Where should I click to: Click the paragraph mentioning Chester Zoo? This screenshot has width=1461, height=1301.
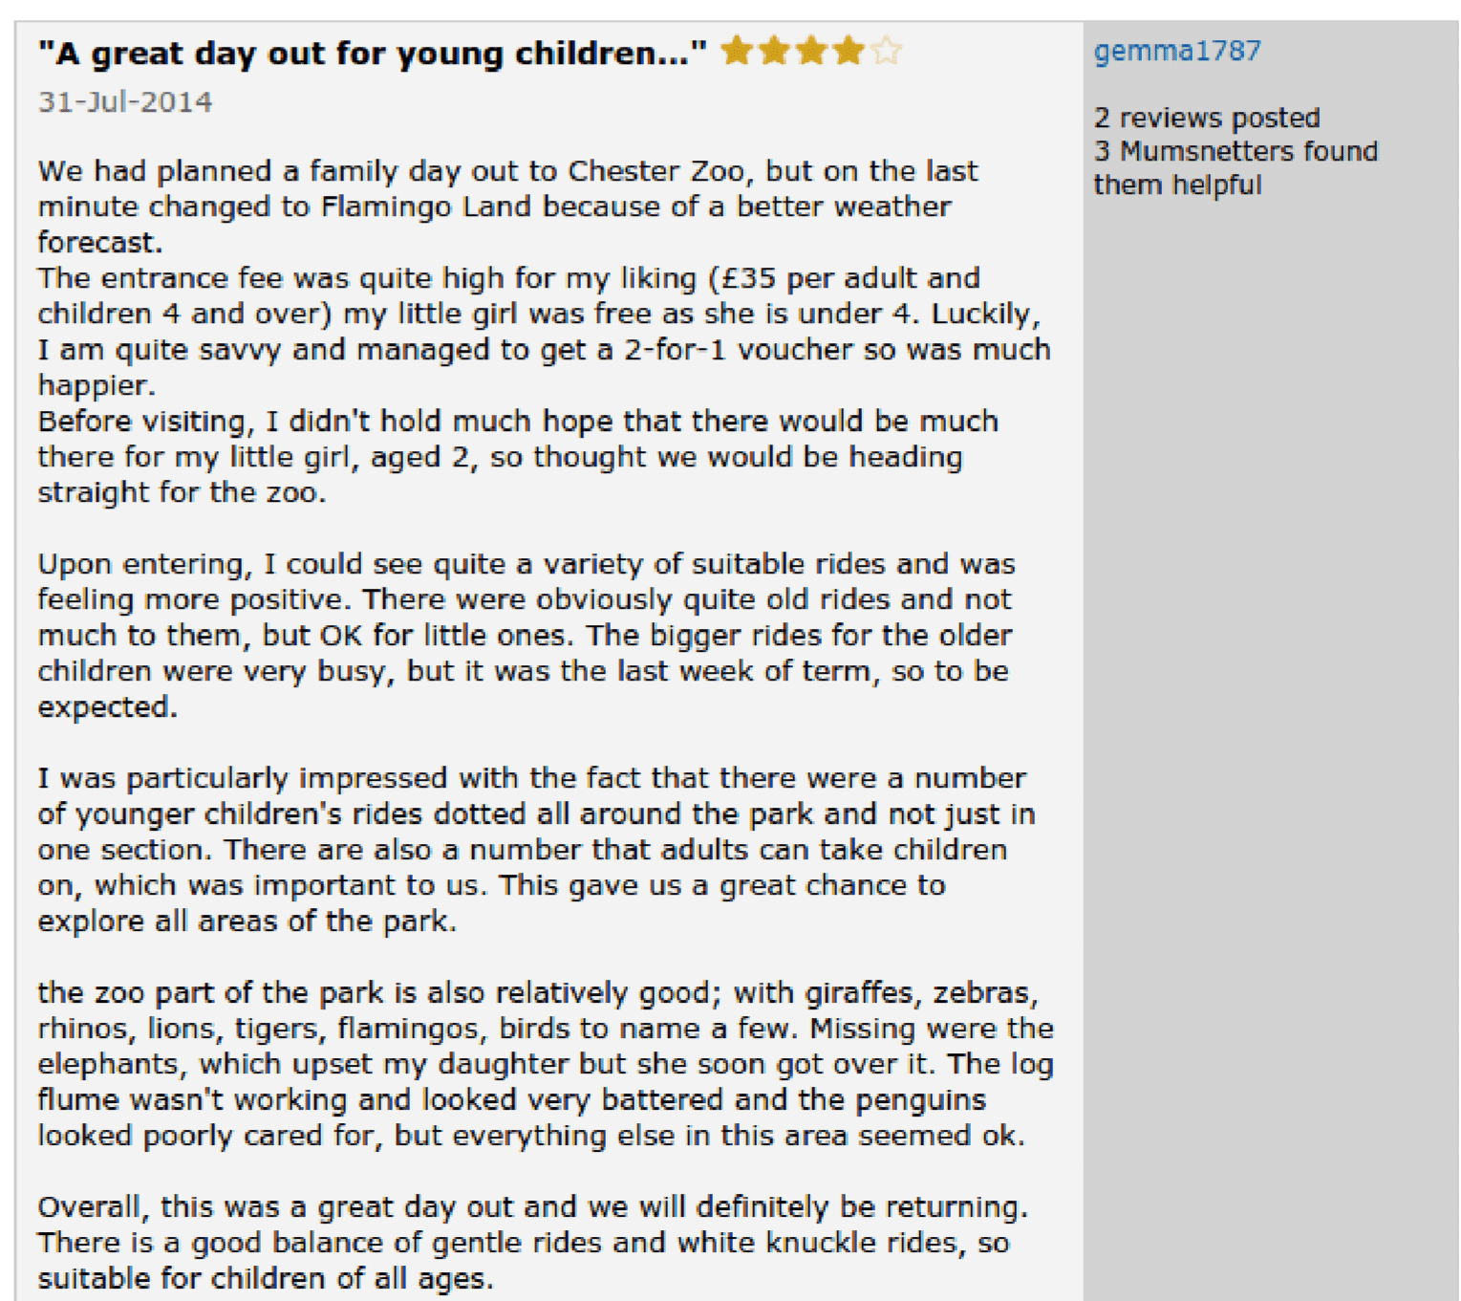(507, 206)
